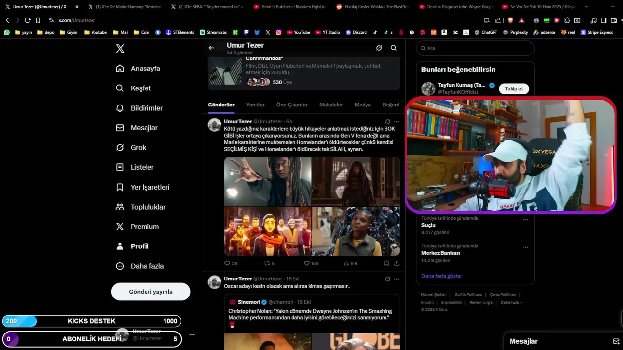The width and height of the screenshot is (623, 350).
Task: Reply to the post with 29 replies
Action: (231, 263)
